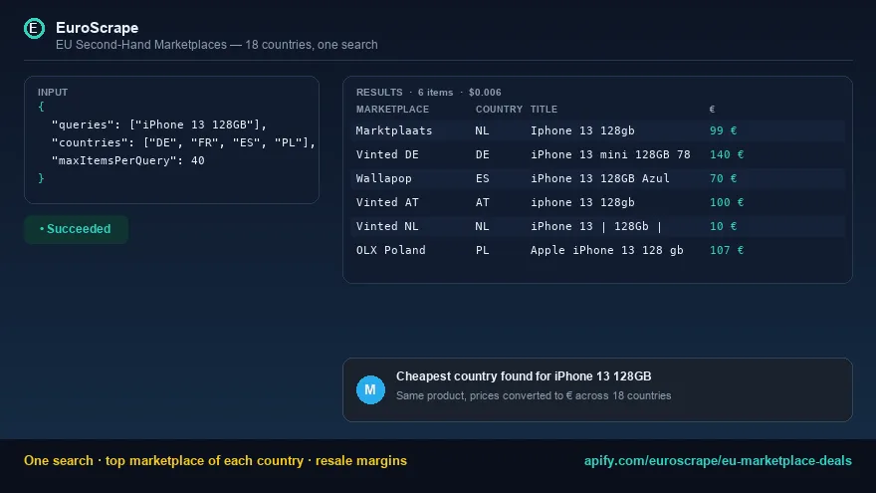The height and width of the screenshot is (493, 876).
Task: Click the EuroScrape title
Action: coord(98,28)
